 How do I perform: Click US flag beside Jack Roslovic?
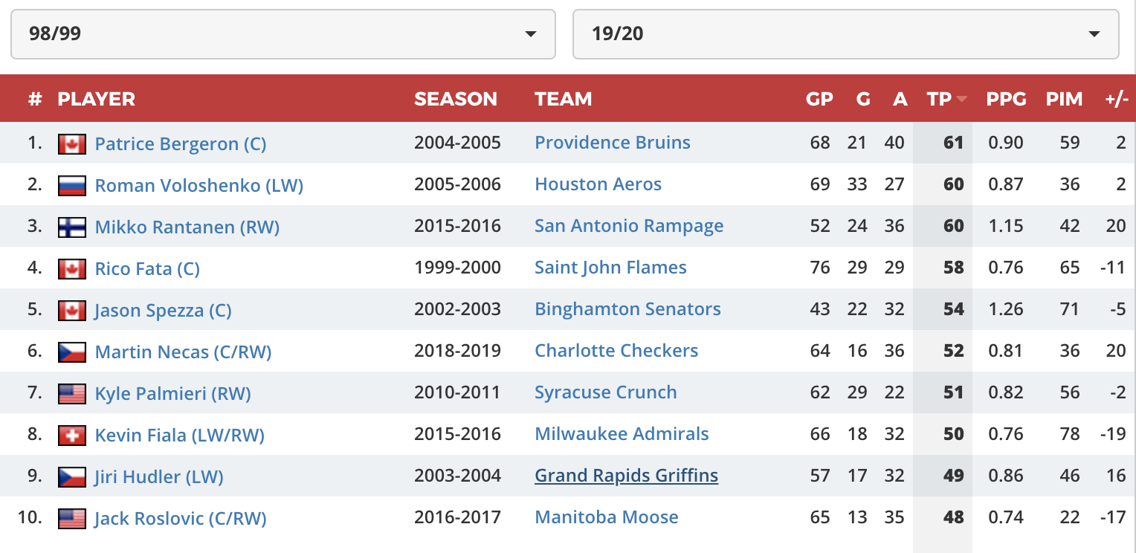point(71,518)
